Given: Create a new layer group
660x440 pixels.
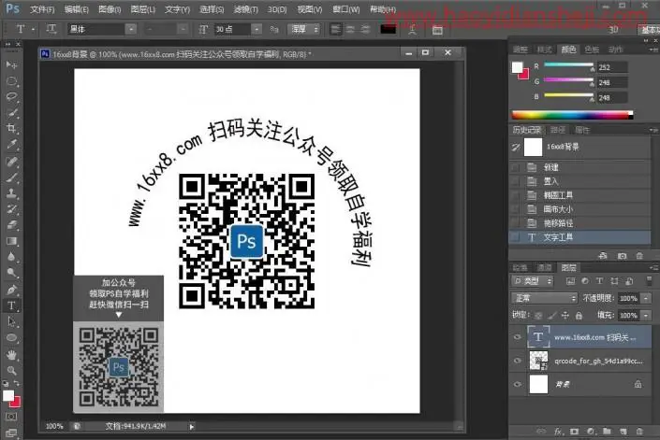Looking at the screenshot, I should [607, 432].
